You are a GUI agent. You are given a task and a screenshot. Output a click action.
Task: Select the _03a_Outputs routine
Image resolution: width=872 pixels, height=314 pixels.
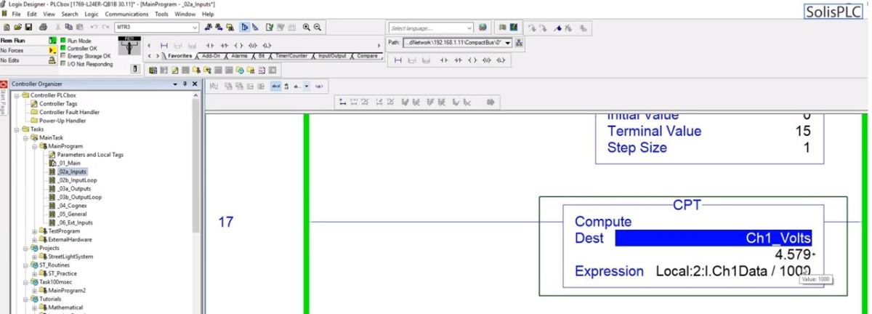click(x=74, y=189)
